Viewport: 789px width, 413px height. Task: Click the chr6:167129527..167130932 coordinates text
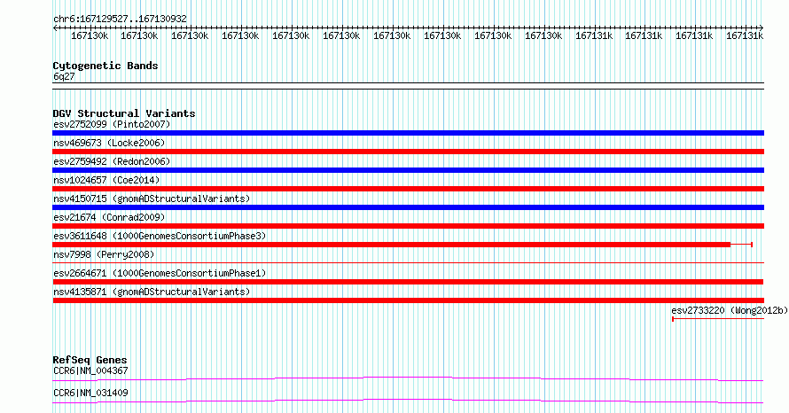click(120, 19)
